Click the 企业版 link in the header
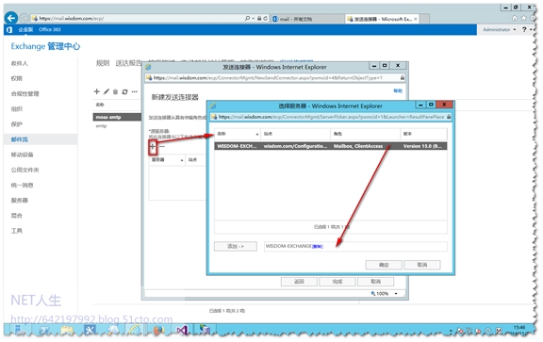Viewport: 543px width, 342px height. coord(25,30)
